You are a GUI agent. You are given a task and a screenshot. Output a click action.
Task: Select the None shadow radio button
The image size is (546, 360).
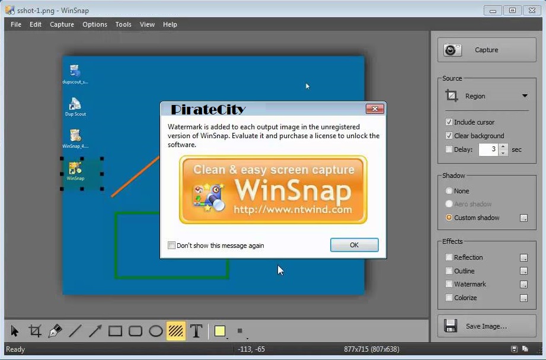coord(449,190)
